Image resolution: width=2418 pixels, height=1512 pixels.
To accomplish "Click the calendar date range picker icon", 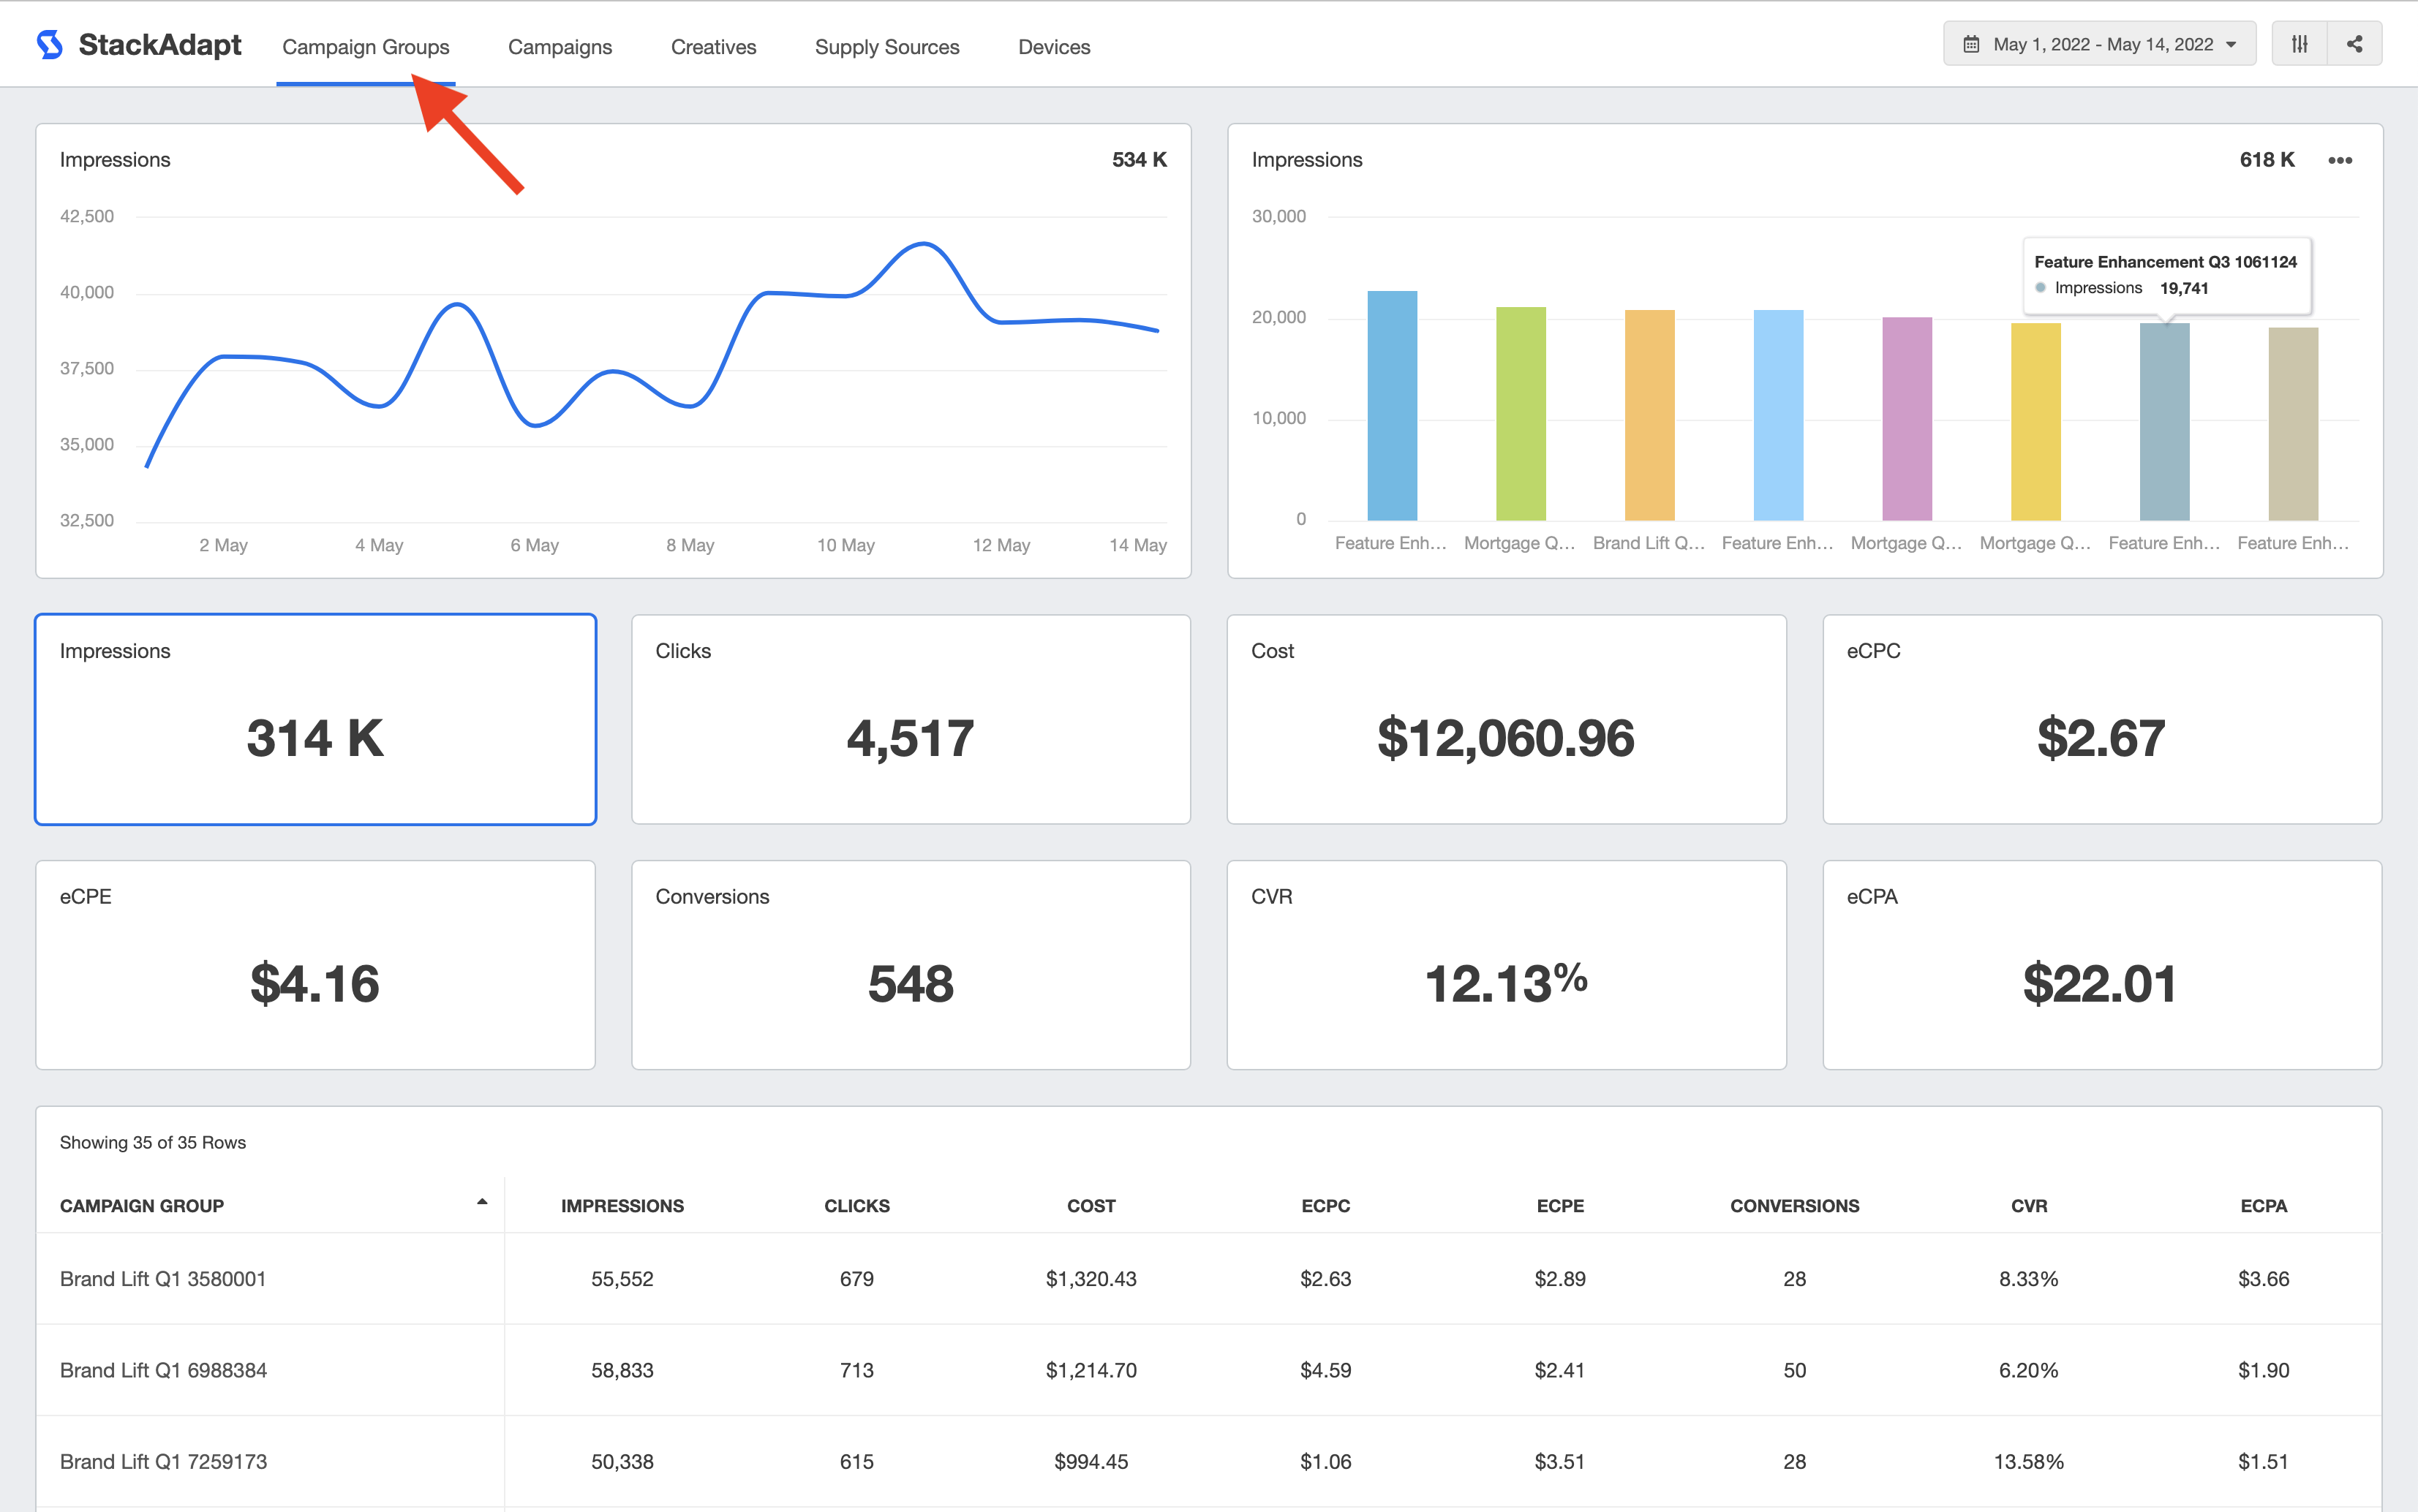I will pos(1972,47).
